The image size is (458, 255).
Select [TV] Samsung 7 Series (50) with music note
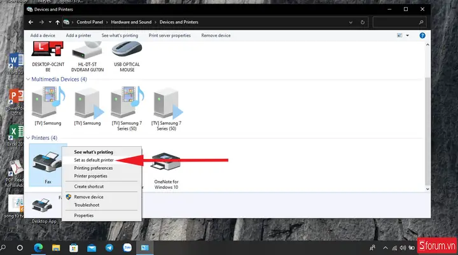(x=127, y=103)
